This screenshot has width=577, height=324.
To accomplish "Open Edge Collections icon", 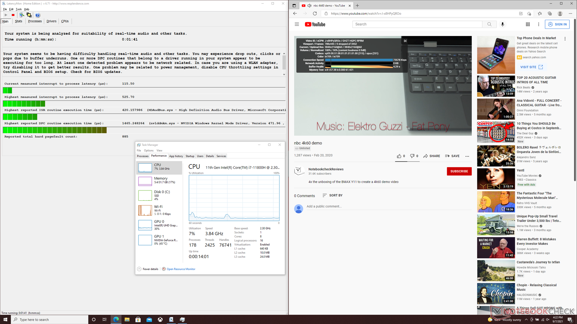I will click(550, 13).
